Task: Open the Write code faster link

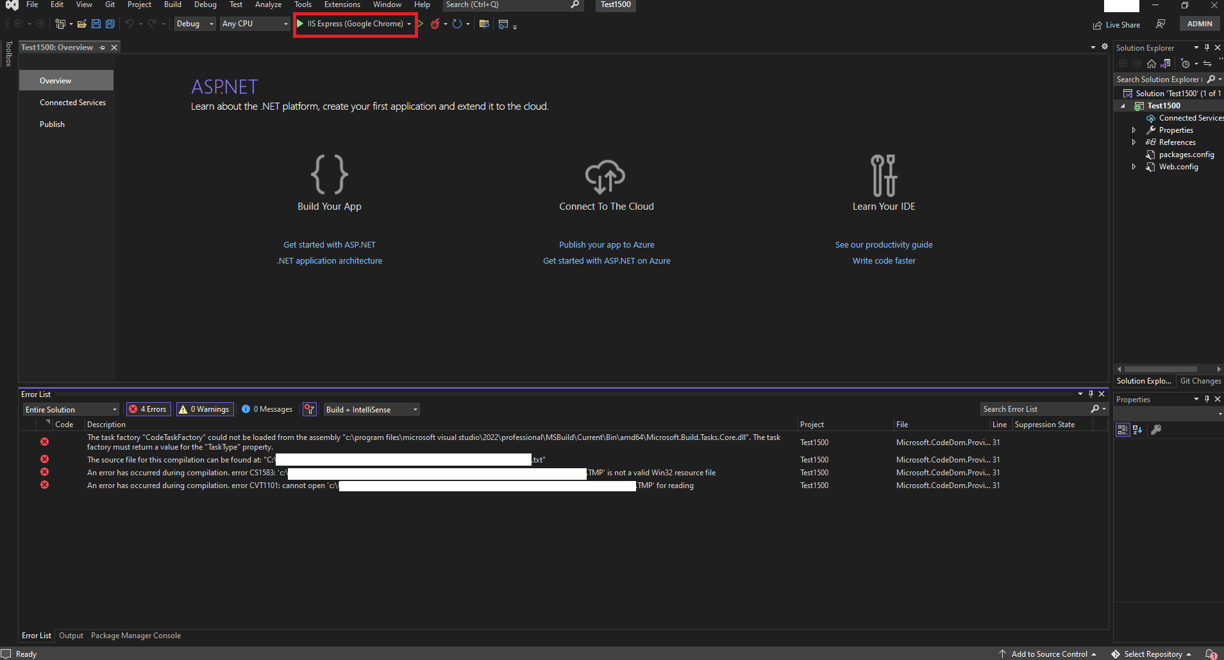Action: pos(884,261)
